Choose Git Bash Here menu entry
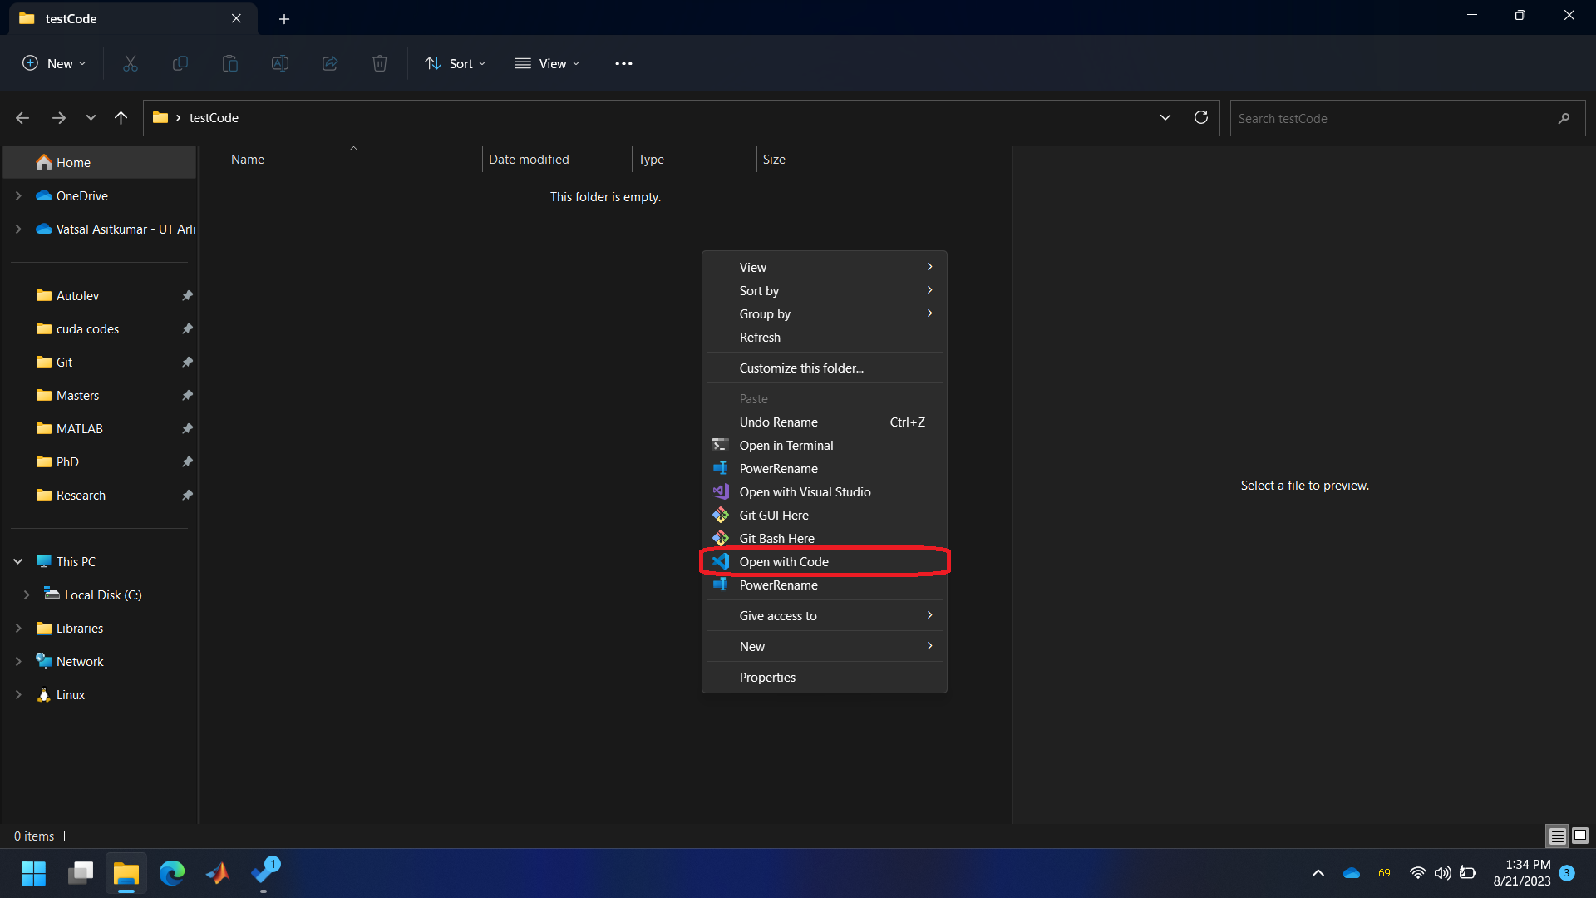 pyautogui.click(x=776, y=539)
